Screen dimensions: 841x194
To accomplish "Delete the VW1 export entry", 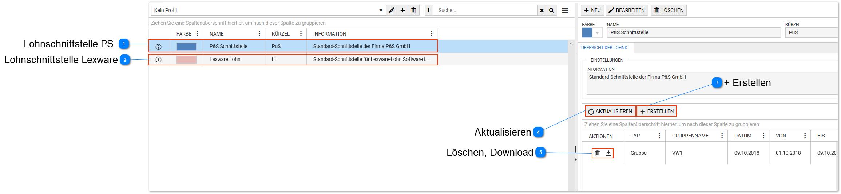I will click(x=598, y=153).
